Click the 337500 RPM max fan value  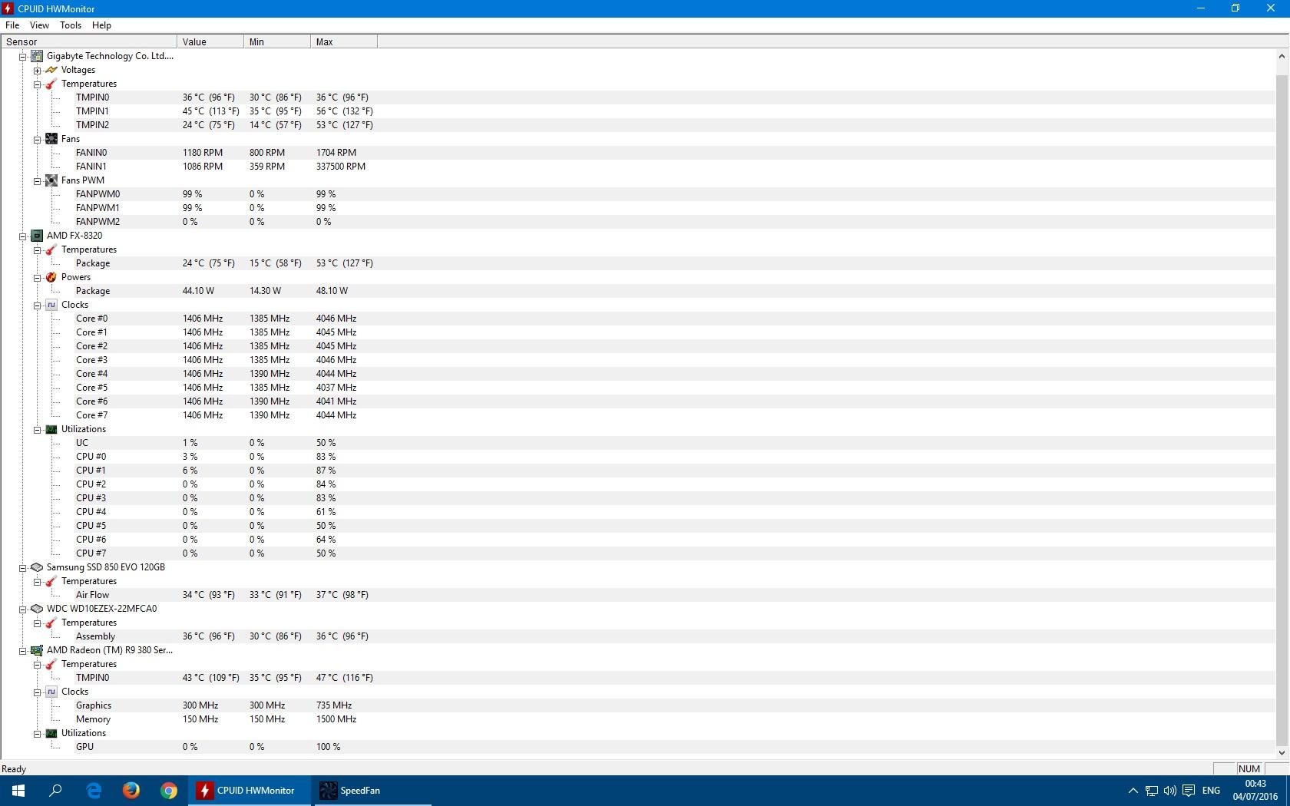click(x=341, y=167)
